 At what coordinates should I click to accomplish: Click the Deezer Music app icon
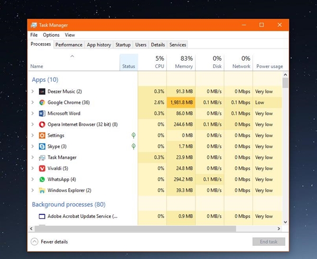coord(42,91)
